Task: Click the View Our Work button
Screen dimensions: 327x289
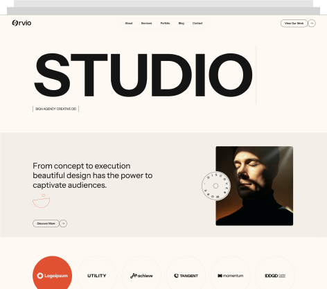Action: coord(294,24)
